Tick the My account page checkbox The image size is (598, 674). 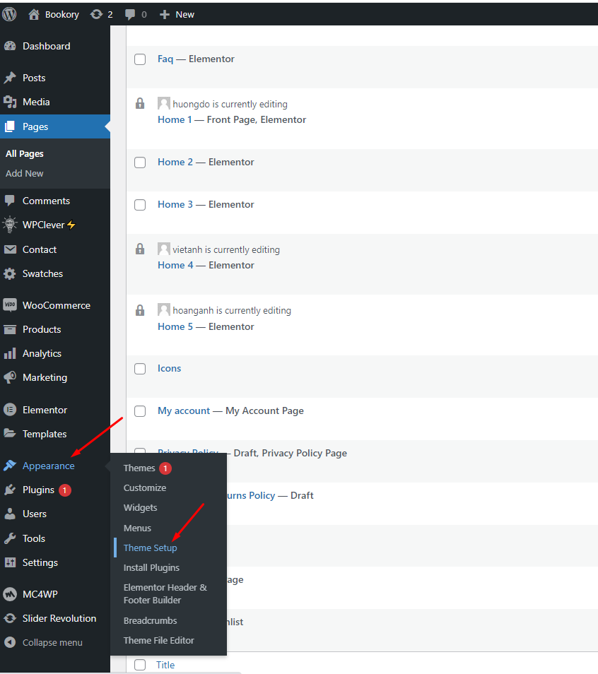click(140, 411)
